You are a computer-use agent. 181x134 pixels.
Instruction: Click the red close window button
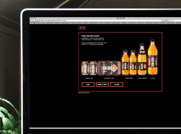[x=31, y=18]
